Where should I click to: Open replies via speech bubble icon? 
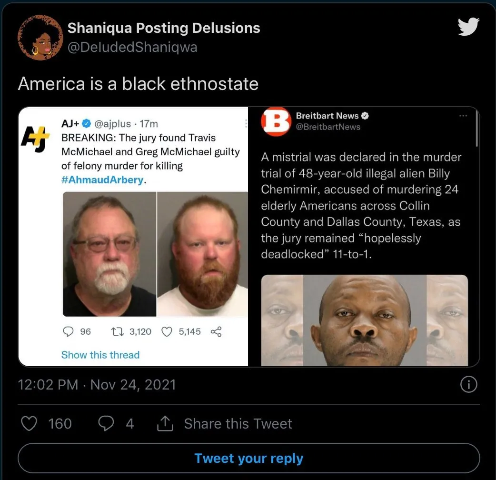pyautogui.click(x=106, y=423)
